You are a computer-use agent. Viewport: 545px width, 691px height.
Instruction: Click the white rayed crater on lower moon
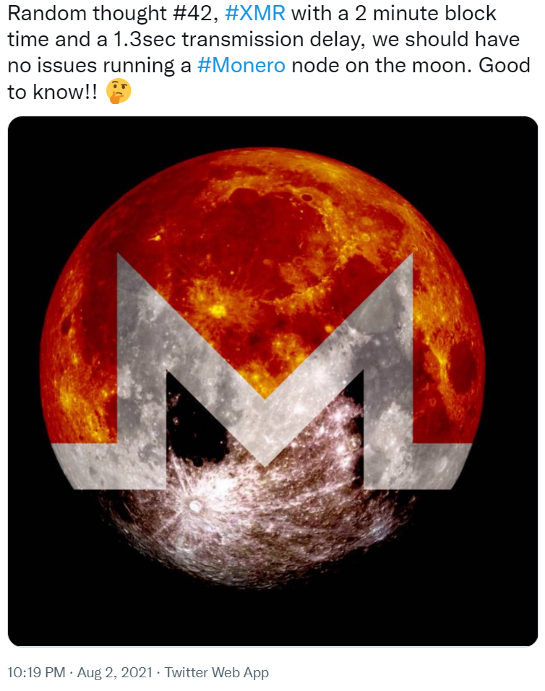pos(194,507)
